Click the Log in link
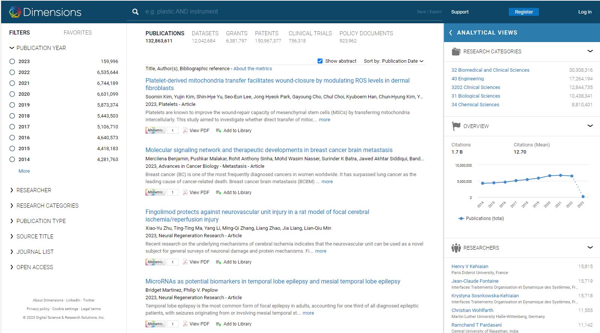The height and width of the screenshot is (333, 600). click(x=585, y=12)
